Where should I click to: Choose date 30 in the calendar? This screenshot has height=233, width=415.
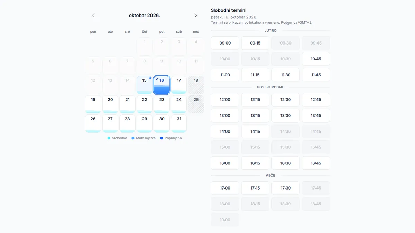click(x=162, y=124)
